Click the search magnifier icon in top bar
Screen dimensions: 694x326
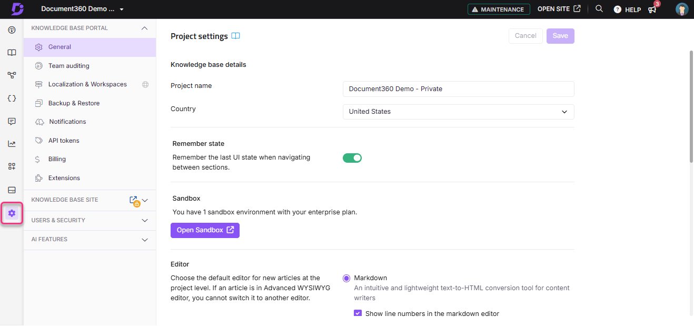point(599,9)
